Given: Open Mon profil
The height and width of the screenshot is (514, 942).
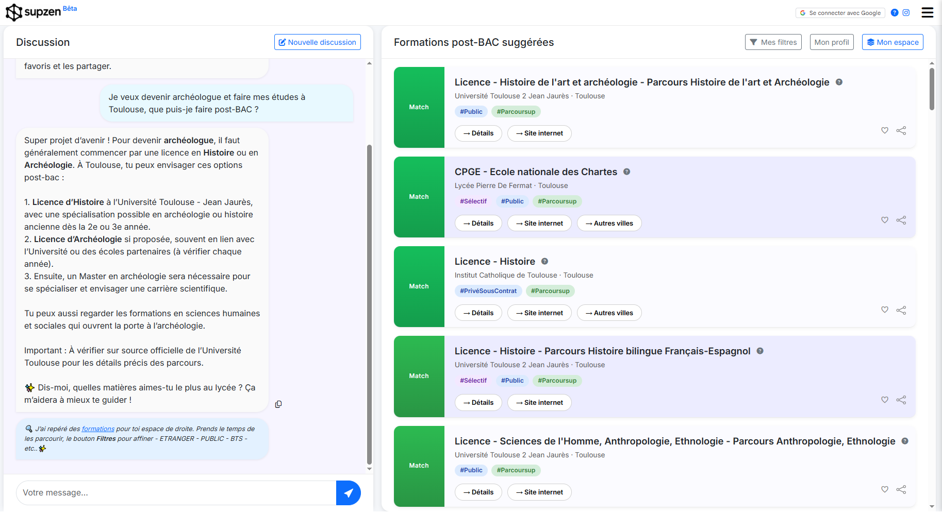Looking at the screenshot, I should pos(831,42).
